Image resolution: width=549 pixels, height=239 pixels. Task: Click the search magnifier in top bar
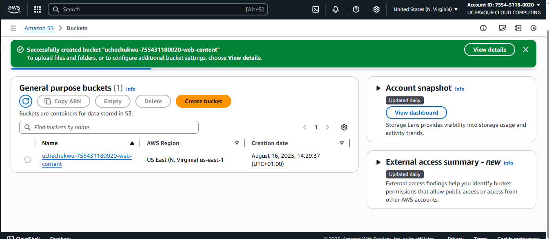55,9
